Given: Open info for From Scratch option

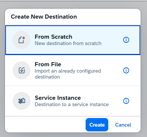Looking at the screenshot, I should [126, 40].
